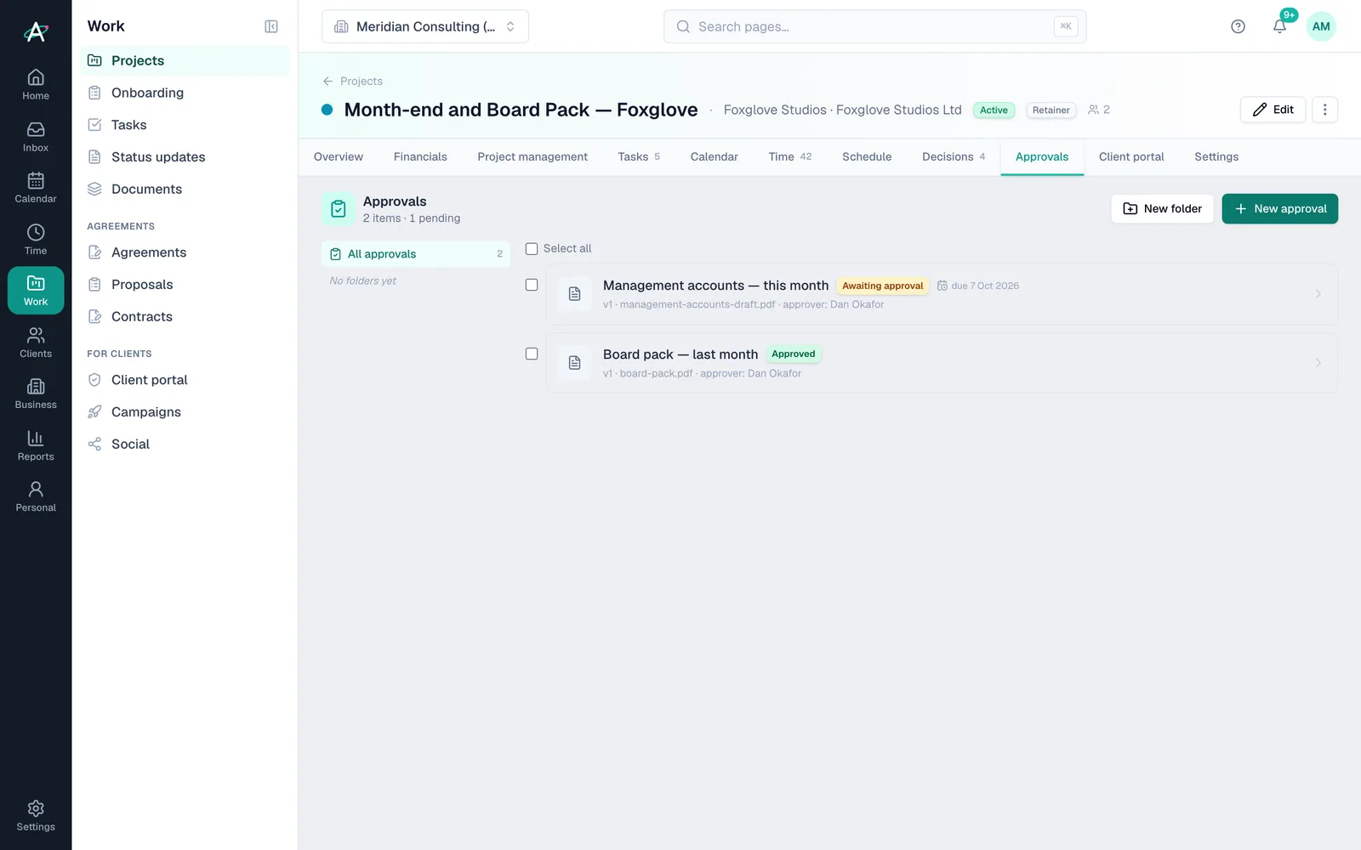Image resolution: width=1361 pixels, height=850 pixels.
Task: Collapse the Work sidebar panel
Action: click(x=271, y=26)
